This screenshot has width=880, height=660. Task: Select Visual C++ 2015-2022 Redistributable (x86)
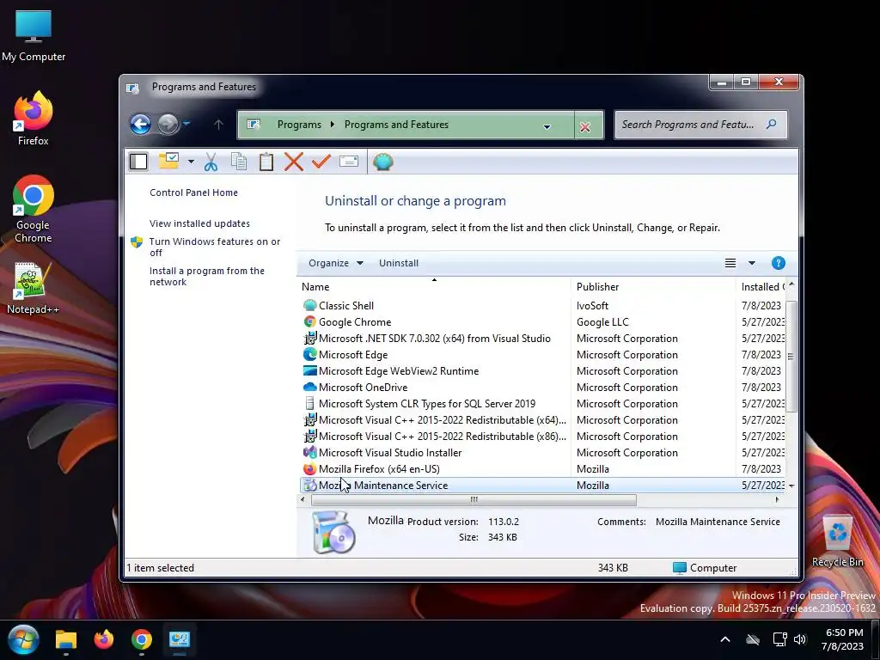point(541,436)
